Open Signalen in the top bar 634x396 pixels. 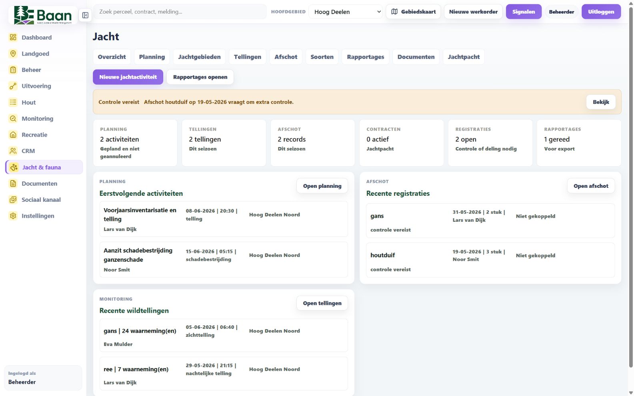point(524,12)
